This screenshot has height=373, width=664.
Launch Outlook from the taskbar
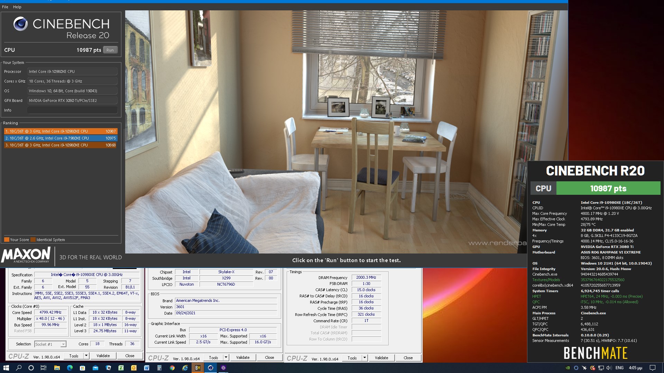(134, 368)
